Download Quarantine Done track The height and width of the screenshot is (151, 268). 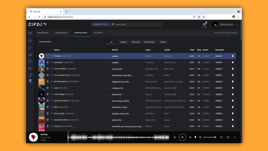point(233,120)
